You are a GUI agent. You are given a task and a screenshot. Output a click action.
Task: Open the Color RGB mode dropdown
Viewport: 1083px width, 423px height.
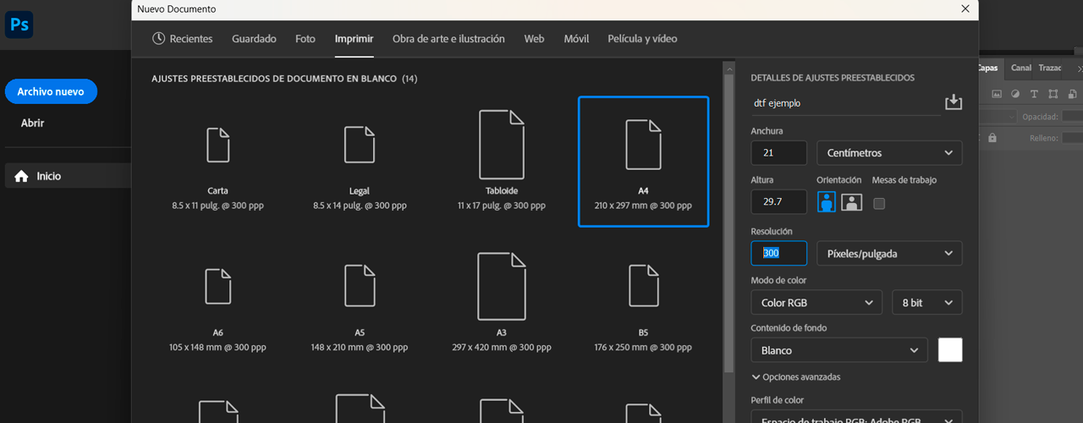[817, 303]
